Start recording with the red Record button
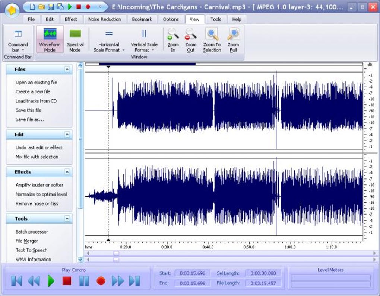This screenshot has width=380, height=296. [x=101, y=281]
